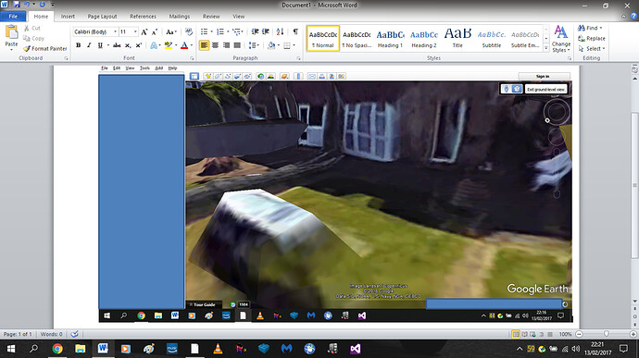Show paragraph marks with the pilcrow icon
Image resolution: width=639 pixels, height=358 pixels.
[x=295, y=31]
